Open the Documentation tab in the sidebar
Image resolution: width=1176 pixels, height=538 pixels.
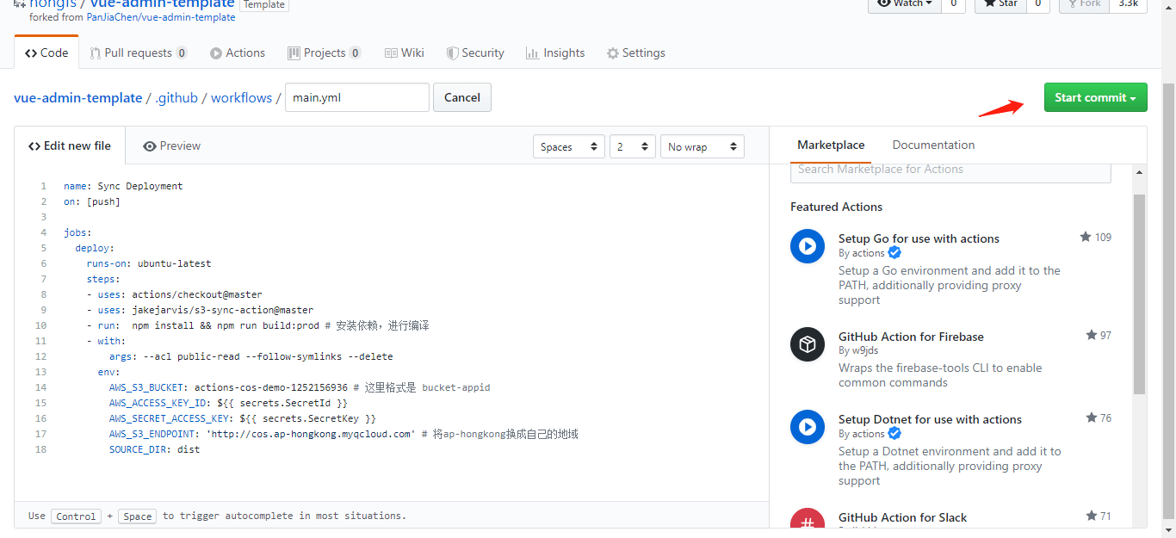(x=933, y=145)
